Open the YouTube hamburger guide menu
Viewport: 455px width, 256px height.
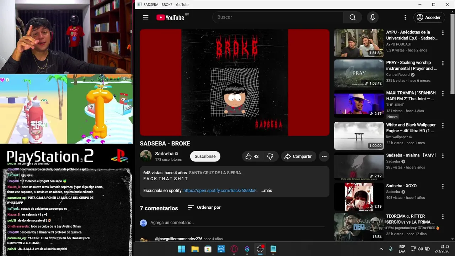(146, 17)
